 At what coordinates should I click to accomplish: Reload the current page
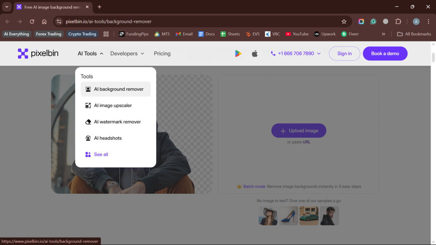[32, 21]
